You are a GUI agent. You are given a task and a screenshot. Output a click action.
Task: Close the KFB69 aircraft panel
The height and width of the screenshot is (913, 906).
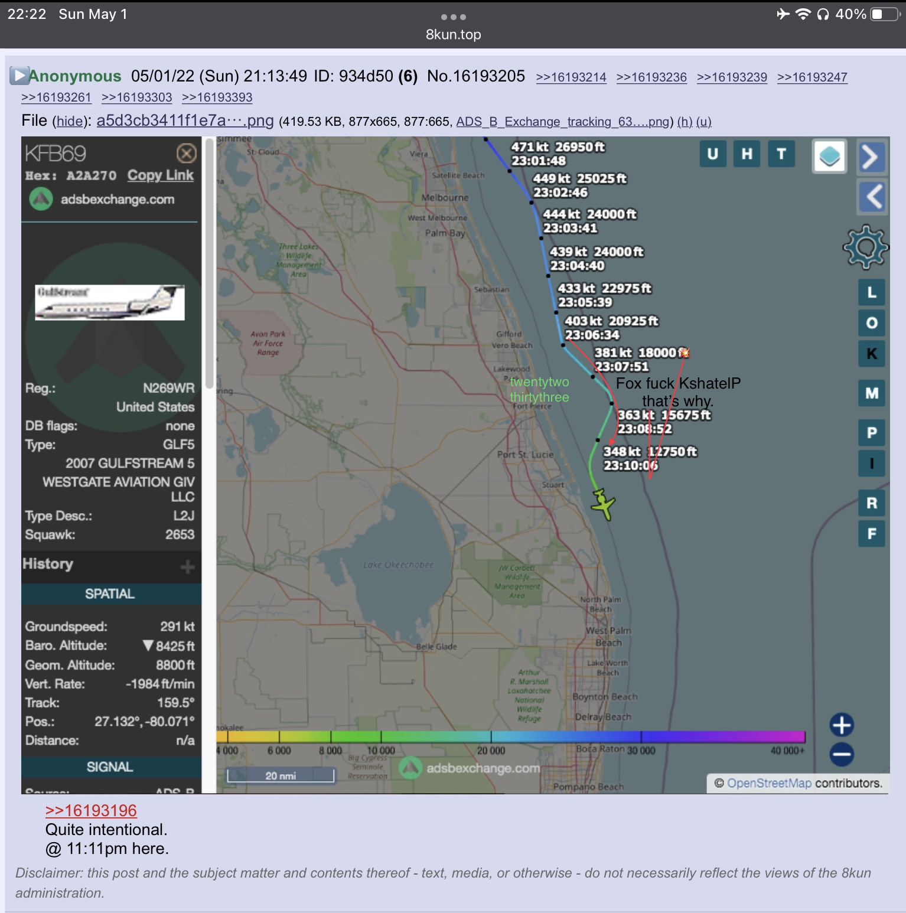[x=187, y=154]
